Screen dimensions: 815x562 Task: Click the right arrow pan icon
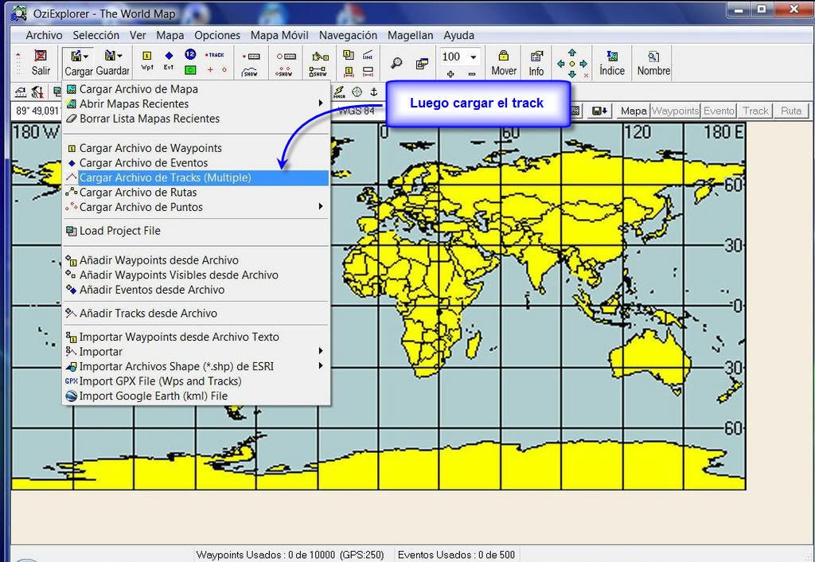[583, 64]
